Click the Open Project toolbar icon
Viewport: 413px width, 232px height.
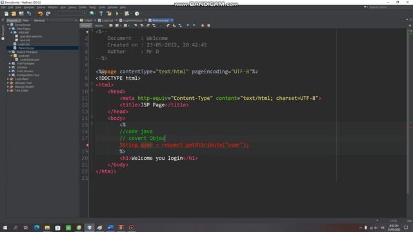pos(21,14)
